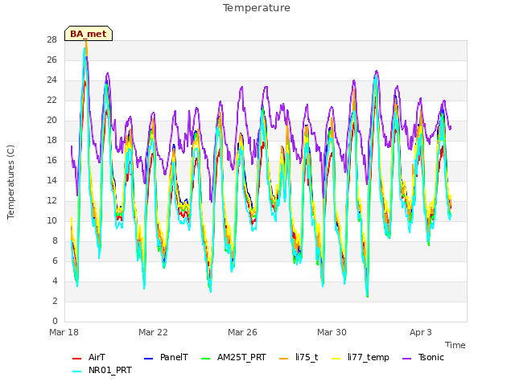Select the NR01_PRT legend label
Viewport: 515px width, 386px height.
click(x=110, y=370)
